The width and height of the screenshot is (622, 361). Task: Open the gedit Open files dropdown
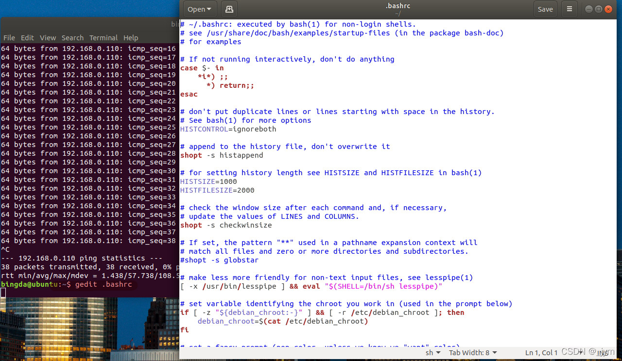(199, 9)
